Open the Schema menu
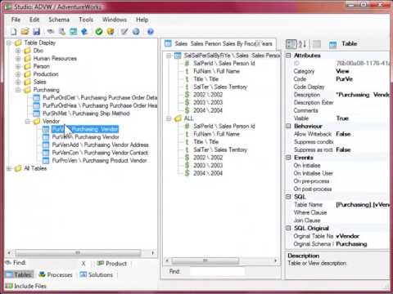The width and height of the screenshot is (393, 294). click(59, 20)
